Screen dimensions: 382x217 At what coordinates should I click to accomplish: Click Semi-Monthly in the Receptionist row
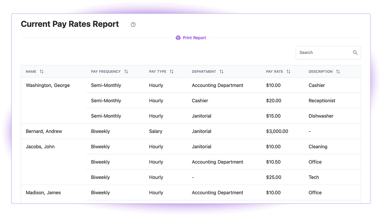click(x=106, y=101)
